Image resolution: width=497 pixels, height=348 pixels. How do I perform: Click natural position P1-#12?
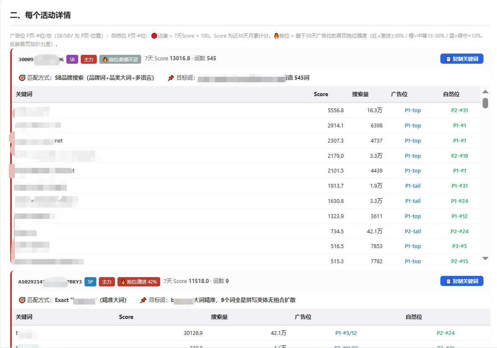coord(460,216)
